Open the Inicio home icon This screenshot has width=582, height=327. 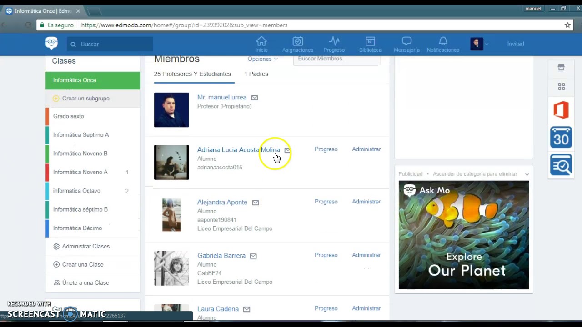point(261,44)
